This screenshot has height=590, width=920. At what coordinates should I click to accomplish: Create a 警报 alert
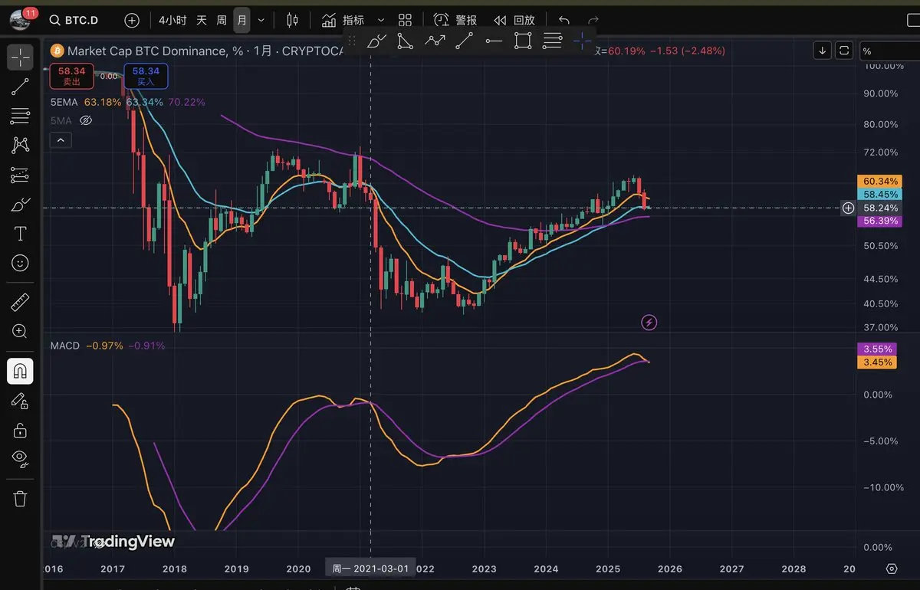tap(455, 20)
